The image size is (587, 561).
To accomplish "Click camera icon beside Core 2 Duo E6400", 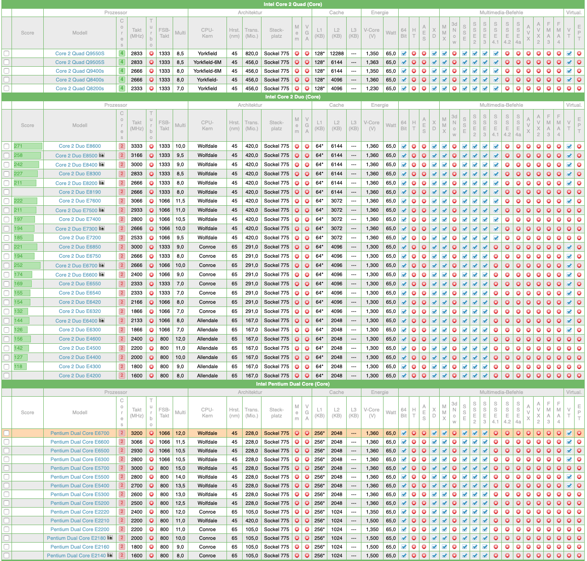I will pyautogui.click(x=102, y=320).
